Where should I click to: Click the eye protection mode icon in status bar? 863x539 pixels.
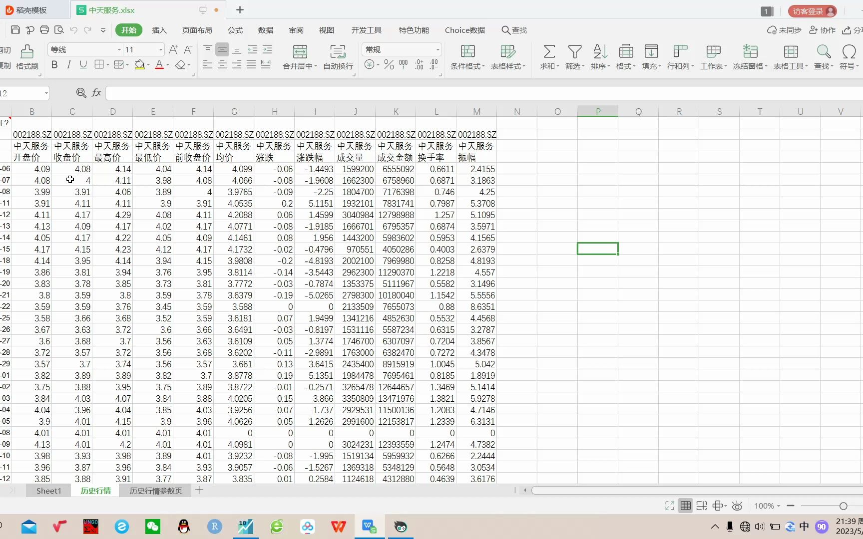tap(737, 506)
